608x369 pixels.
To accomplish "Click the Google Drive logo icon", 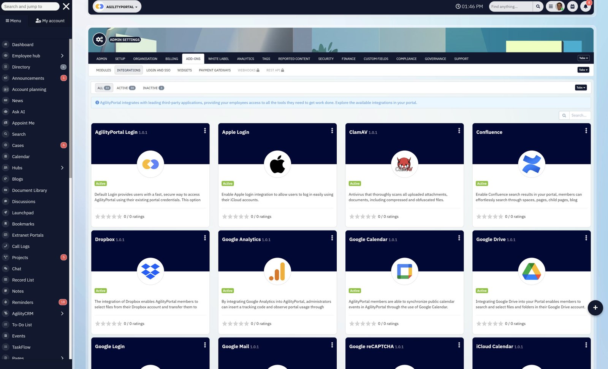I will [531, 271].
